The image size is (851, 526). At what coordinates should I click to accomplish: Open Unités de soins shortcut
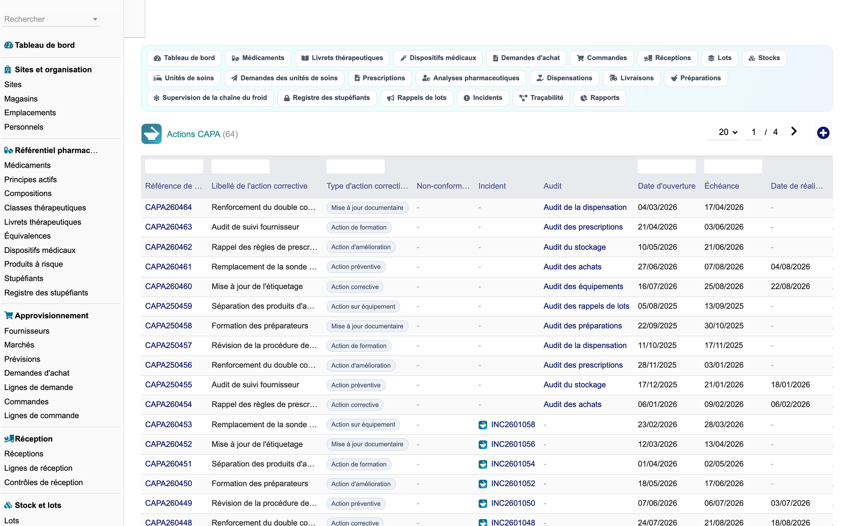(184, 78)
